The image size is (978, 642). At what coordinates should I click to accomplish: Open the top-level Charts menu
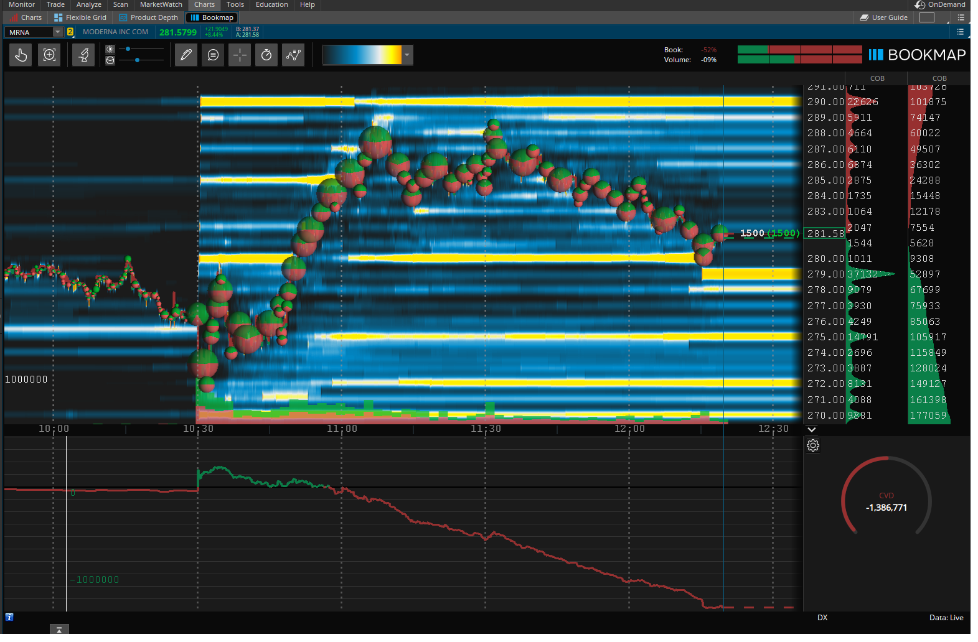pyautogui.click(x=204, y=4)
